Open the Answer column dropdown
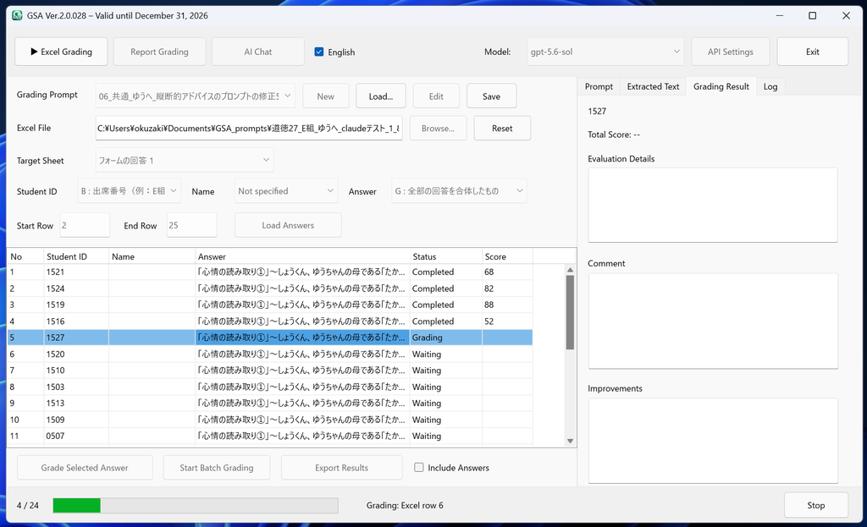Screen dimensions: 867x527 pyautogui.click(x=459, y=191)
